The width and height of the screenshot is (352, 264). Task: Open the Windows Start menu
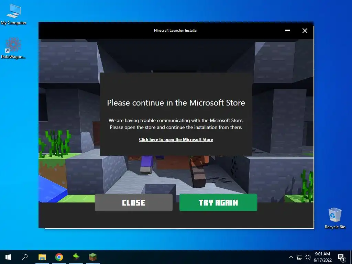coord(8,257)
